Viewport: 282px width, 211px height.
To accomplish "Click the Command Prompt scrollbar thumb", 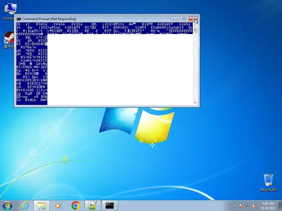I will (195, 30).
